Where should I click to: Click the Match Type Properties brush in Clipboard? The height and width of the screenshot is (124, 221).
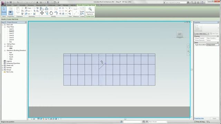coord(22,14)
